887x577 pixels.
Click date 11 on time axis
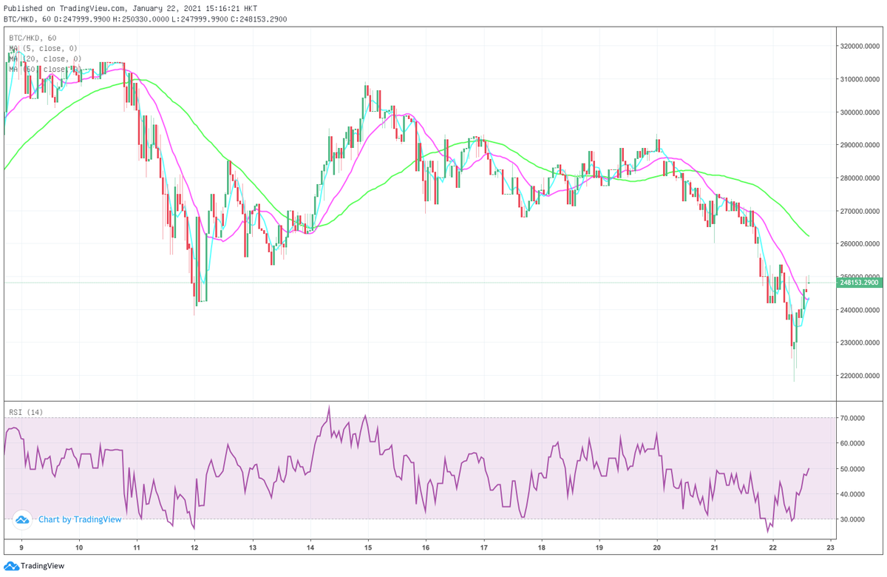coord(136,548)
